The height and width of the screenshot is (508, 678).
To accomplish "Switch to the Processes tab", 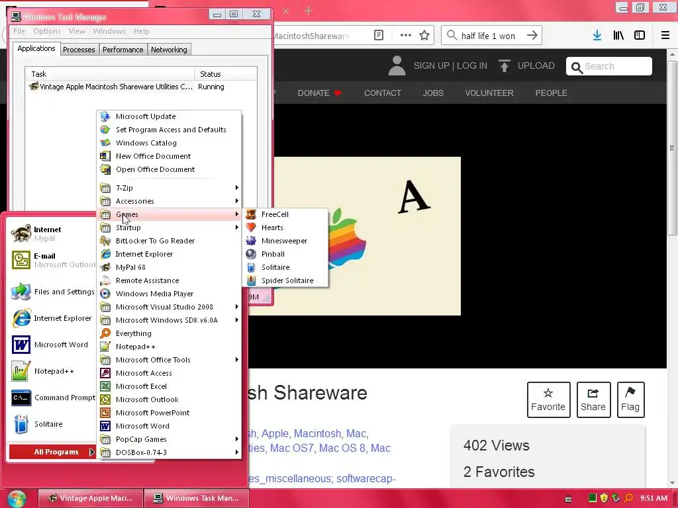I will point(79,50).
